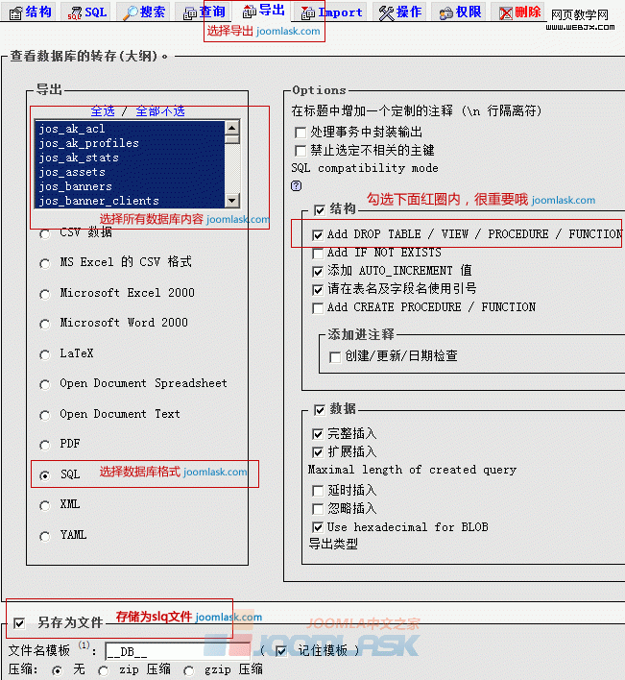The height and width of the screenshot is (680, 625).
Task: Open the 操作 (Operations) tab
Action: [399, 12]
